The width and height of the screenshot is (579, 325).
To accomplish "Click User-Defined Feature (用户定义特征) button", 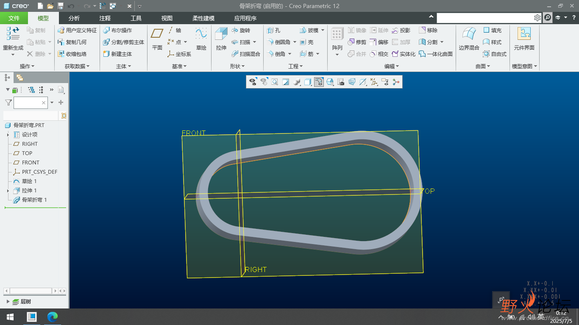I will pyautogui.click(x=77, y=31).
